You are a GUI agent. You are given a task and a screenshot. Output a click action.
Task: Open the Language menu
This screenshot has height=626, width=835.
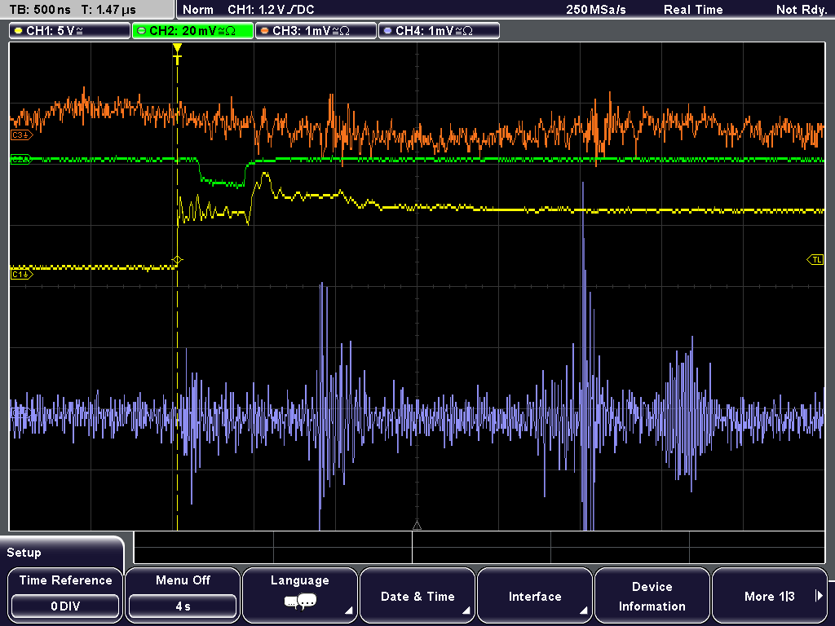click(300, 595)
